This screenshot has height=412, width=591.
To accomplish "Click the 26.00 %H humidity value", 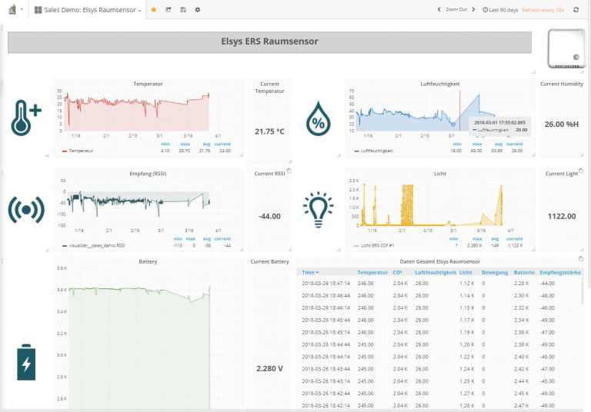I will click(x=561, y=125).
